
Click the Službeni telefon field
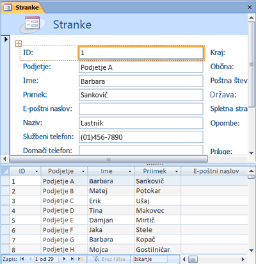pyautogui.click(x=141, y=137)
